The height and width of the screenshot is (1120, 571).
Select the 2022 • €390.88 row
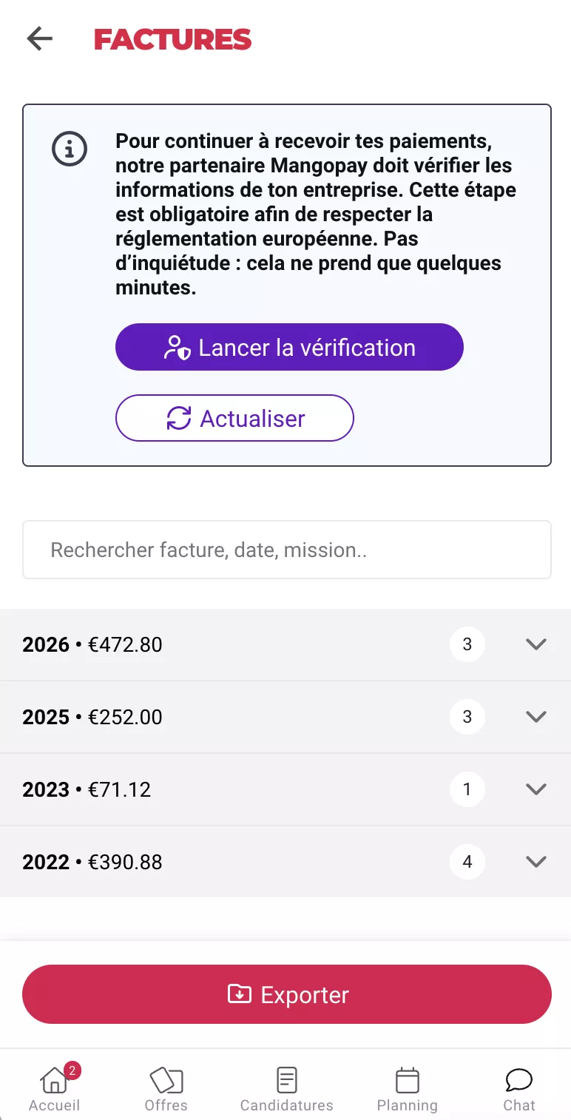[285, 862]
